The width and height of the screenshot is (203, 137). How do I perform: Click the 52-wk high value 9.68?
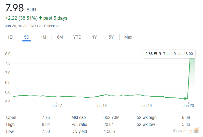click(x=186, y=118)
